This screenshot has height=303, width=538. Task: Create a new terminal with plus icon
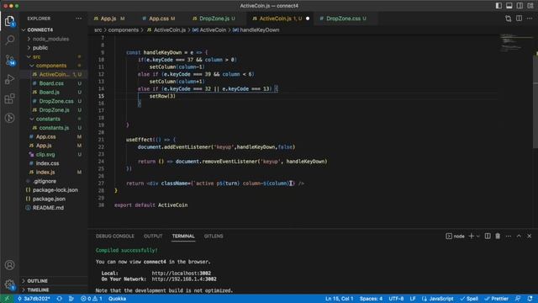point(472,236)
